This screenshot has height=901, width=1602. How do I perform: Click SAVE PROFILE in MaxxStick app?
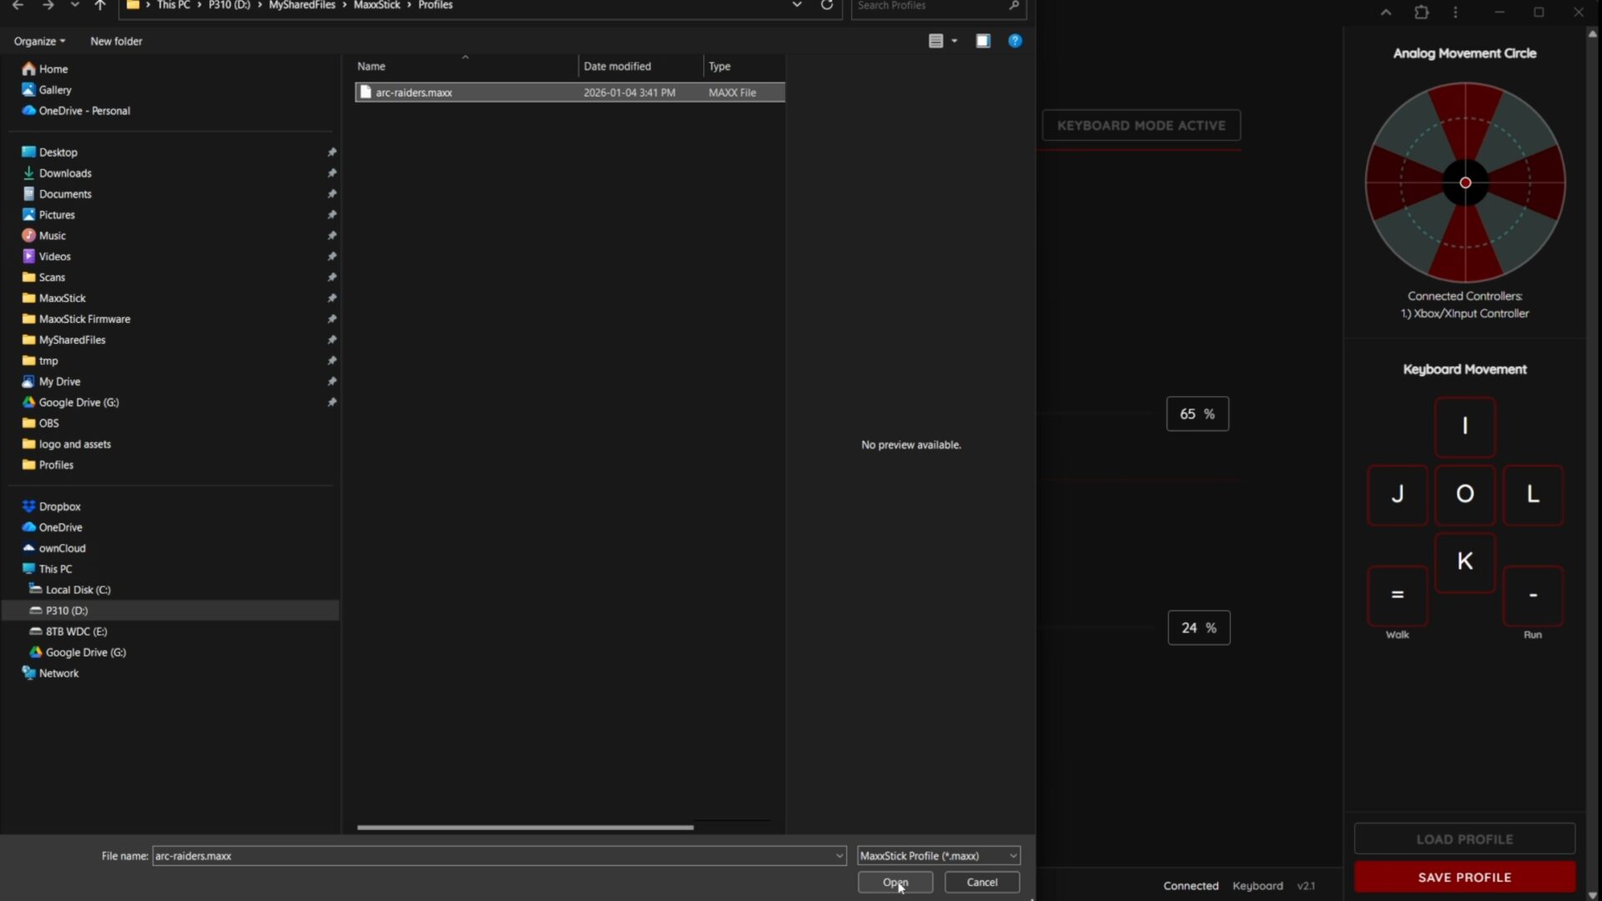click(1464, 878)
